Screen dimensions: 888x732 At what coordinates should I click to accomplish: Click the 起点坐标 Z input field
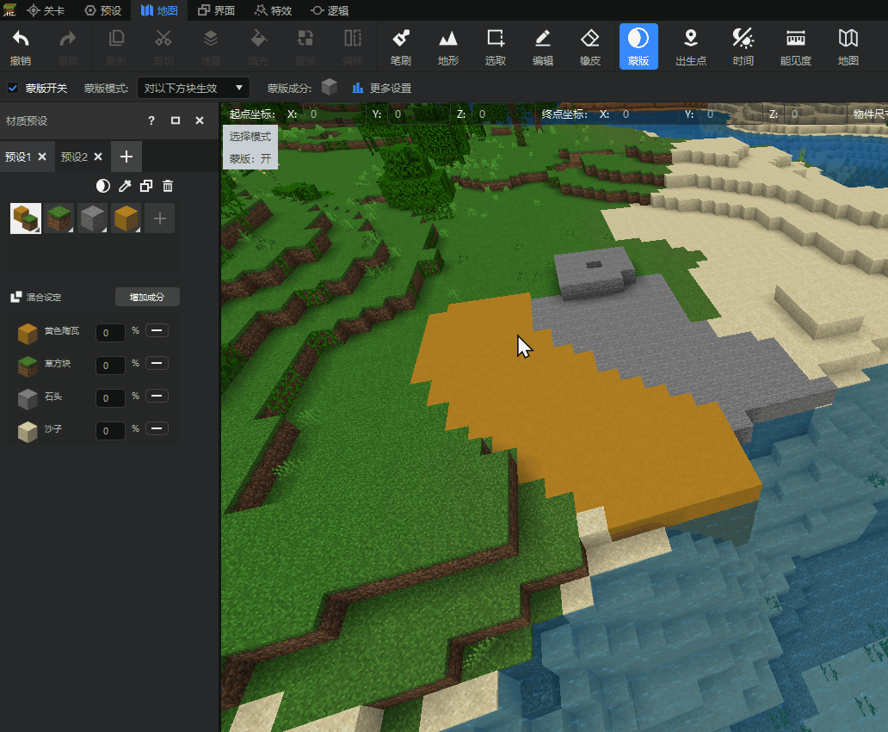click(503, 114)
